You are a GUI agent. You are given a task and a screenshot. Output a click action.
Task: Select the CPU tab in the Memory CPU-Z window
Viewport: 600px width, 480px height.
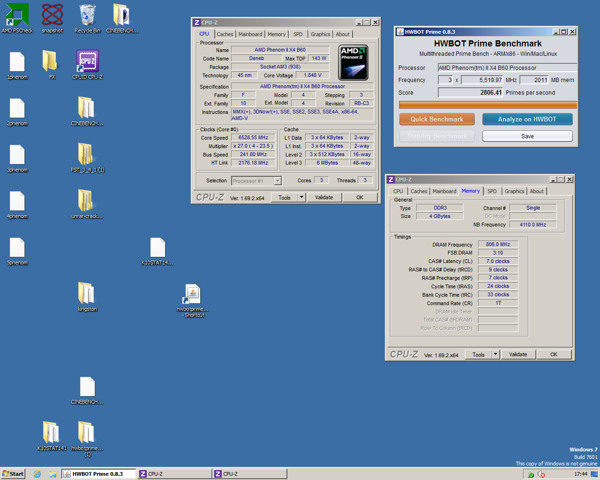[x=398, y=191]
